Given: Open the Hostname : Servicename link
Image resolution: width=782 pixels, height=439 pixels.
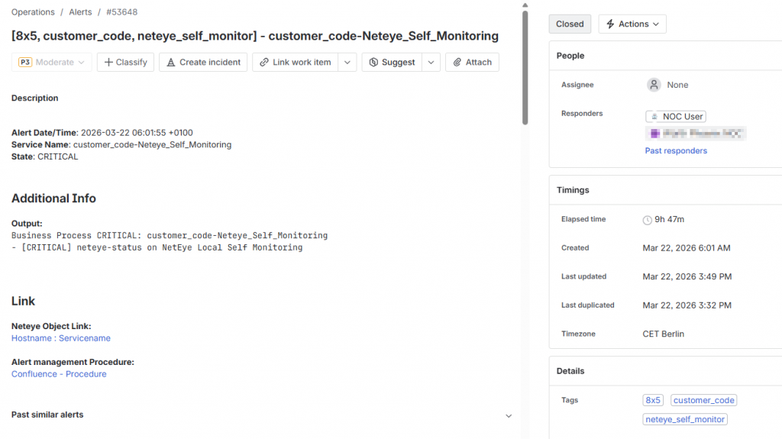Looking at the screenshot, I should [61, 338].
